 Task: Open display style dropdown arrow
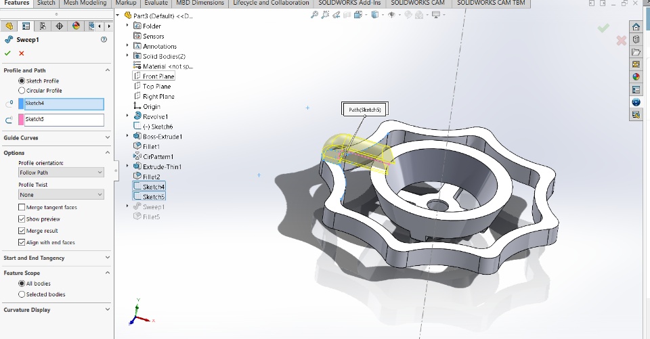tap(382, 15)
